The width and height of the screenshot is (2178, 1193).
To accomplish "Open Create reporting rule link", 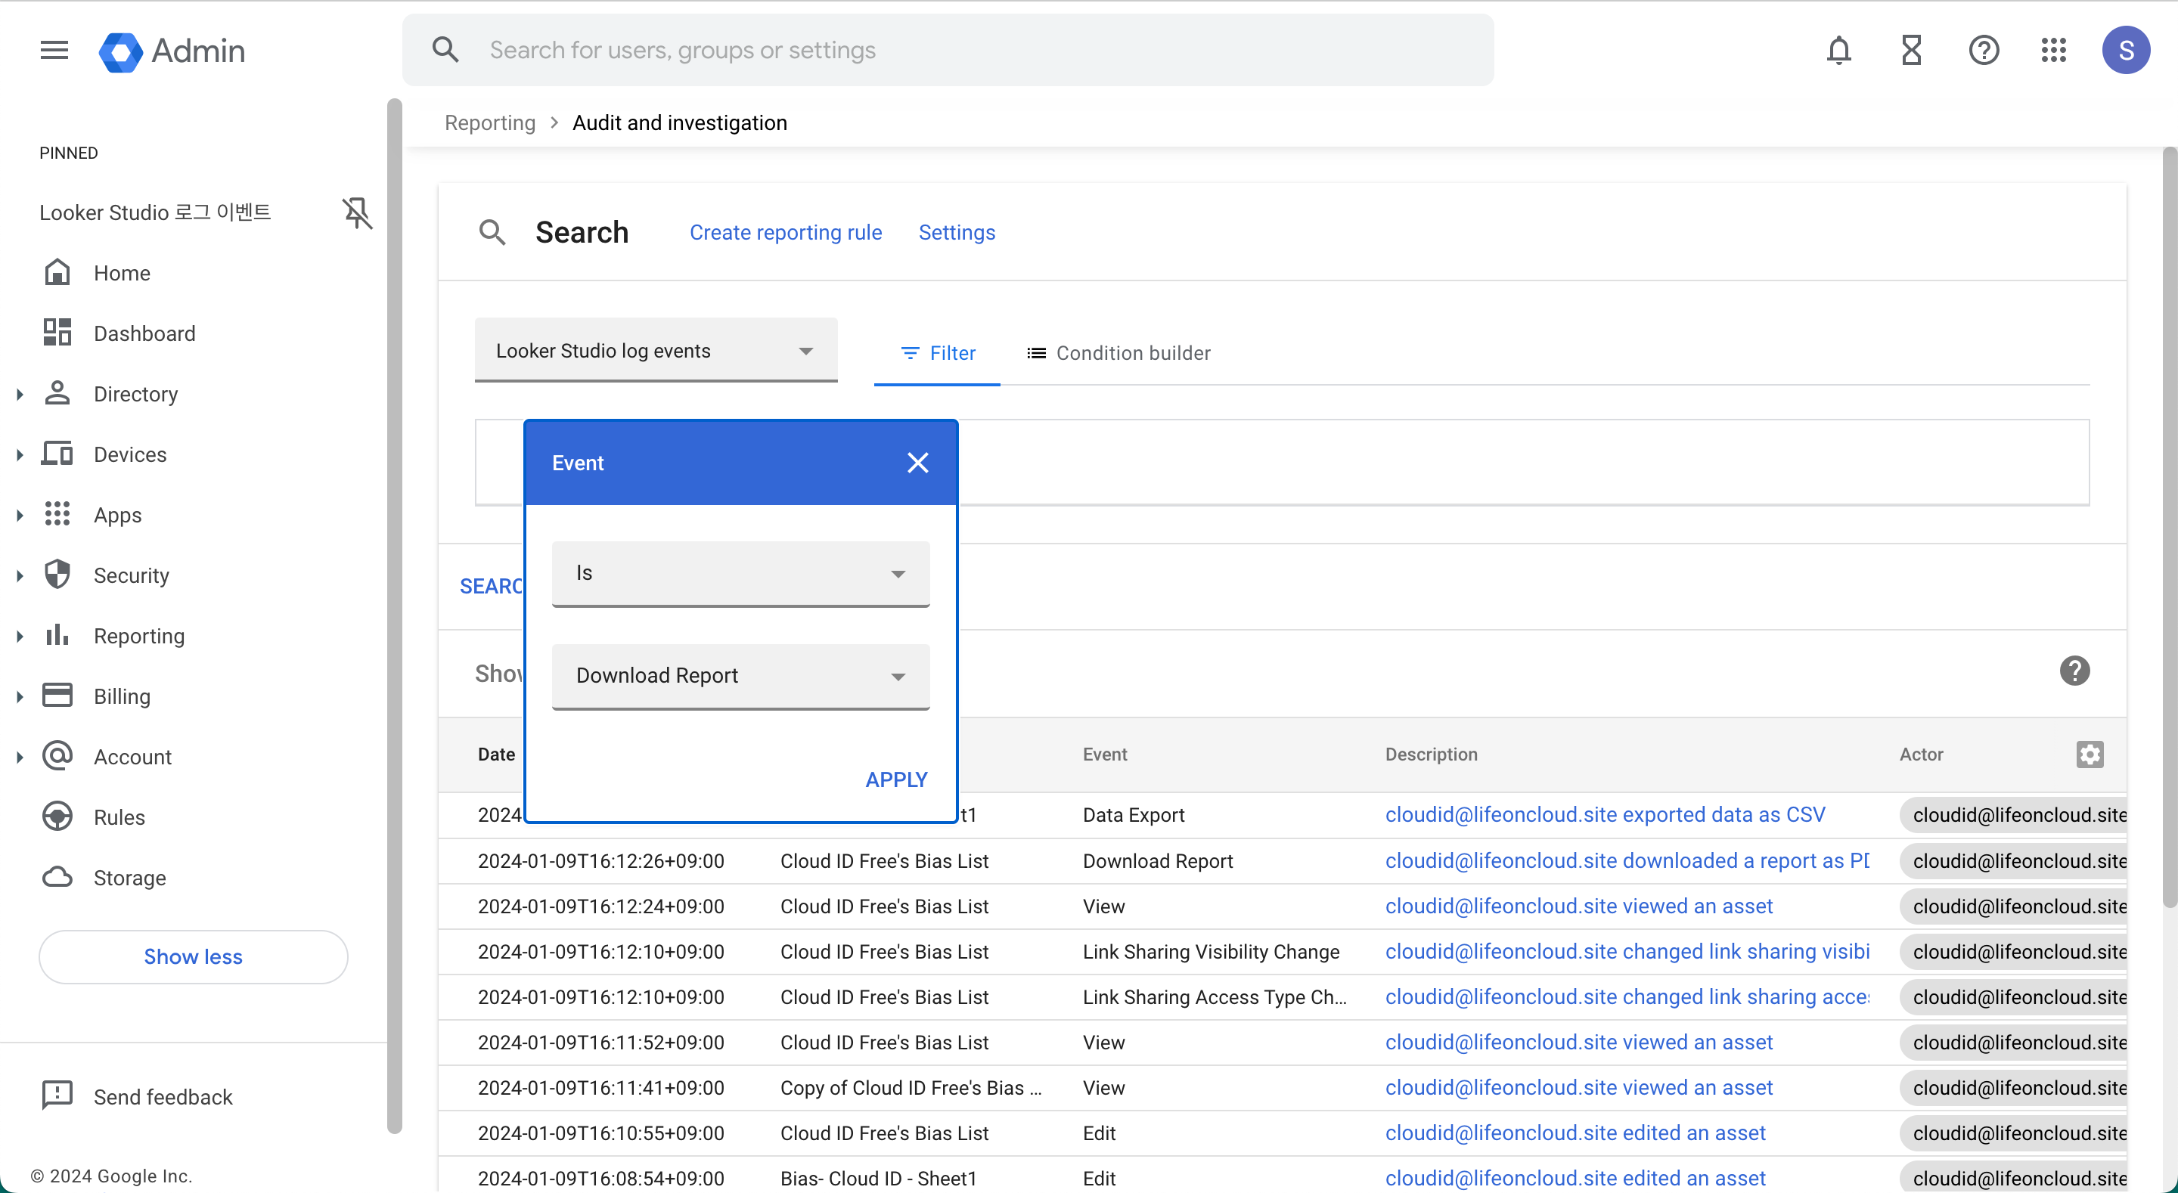I will (x=786, y=233).
